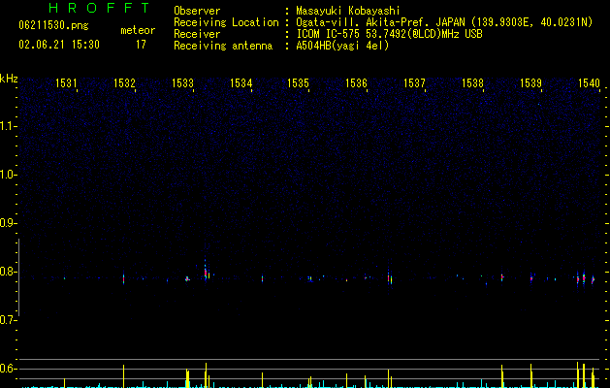Select the Ogata-vill. Akita-Pref. JAPAN location text

click(x=444, y=22)
